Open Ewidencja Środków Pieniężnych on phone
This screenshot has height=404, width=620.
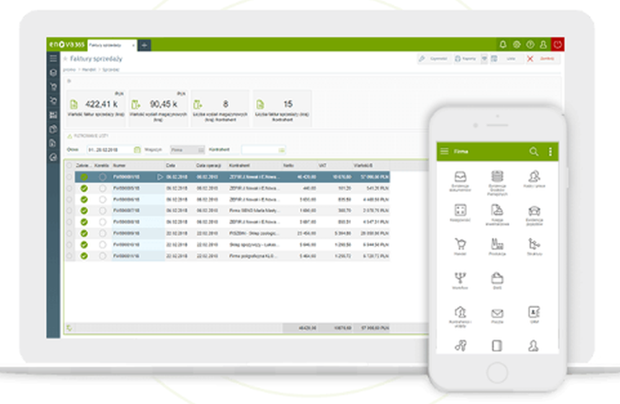click(x=497, y=183)
